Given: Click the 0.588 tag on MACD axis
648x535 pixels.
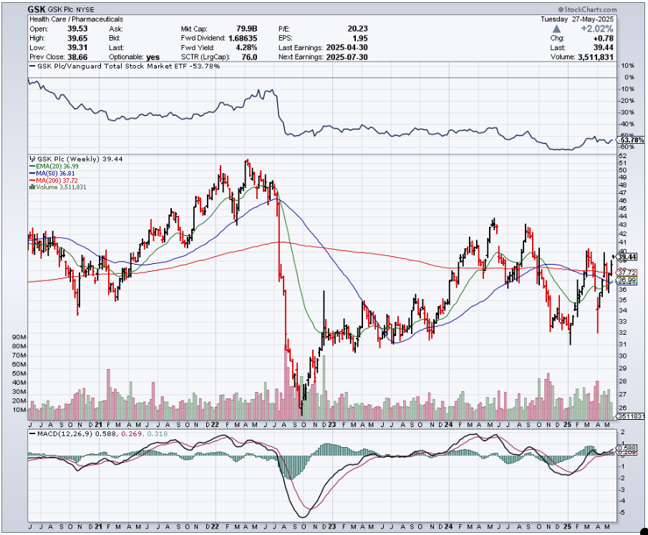Looking at the screenshot, I should coord(625,448).
